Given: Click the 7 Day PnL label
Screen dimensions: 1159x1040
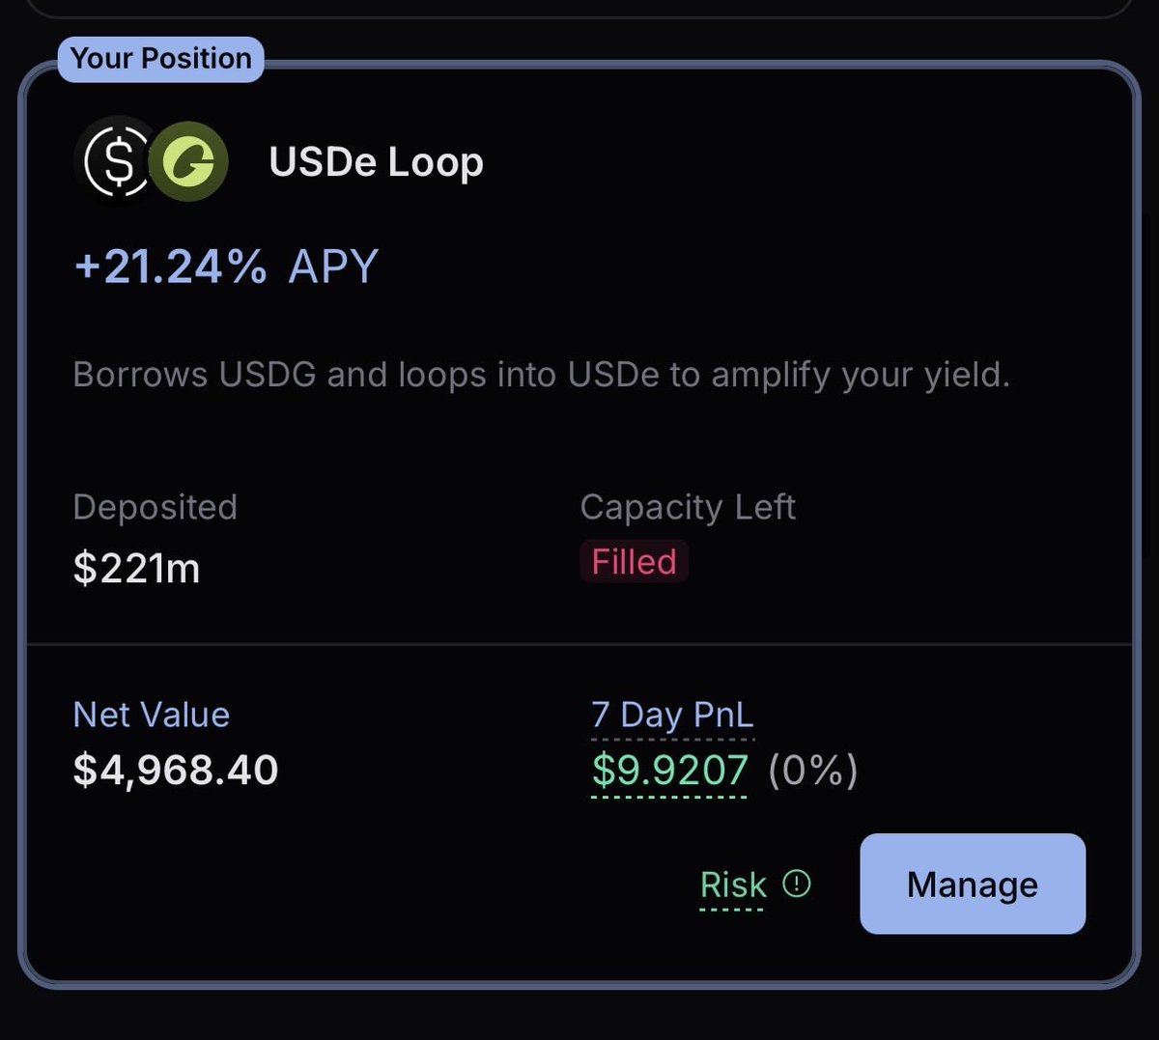Looking at the screenshot, I should pyautogui.click(x=672, y=715).
